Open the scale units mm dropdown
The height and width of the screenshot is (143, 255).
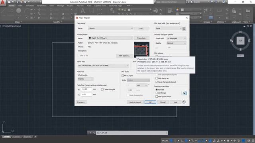click(142, 85)
